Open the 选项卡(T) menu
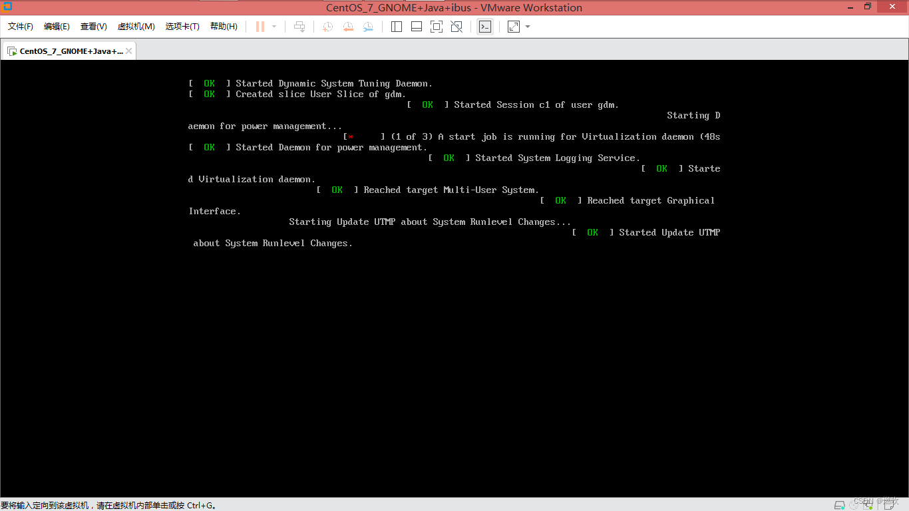This screenshot has height=511, width=909. point(182,27)
